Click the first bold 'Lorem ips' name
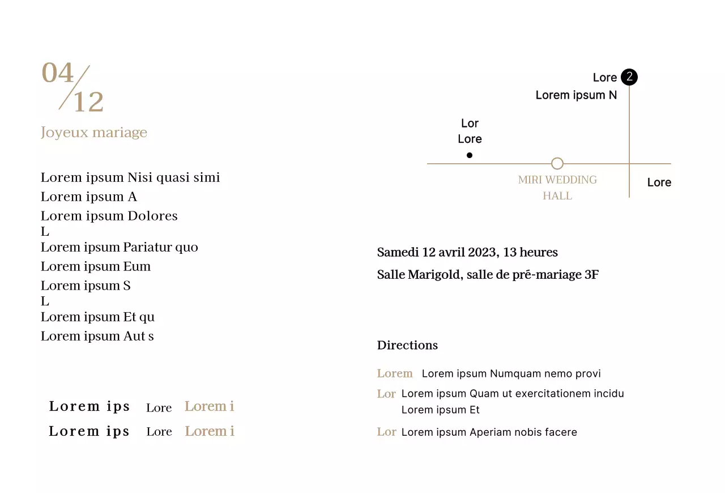This screenshot has height=493, width=725. point(89,406)
